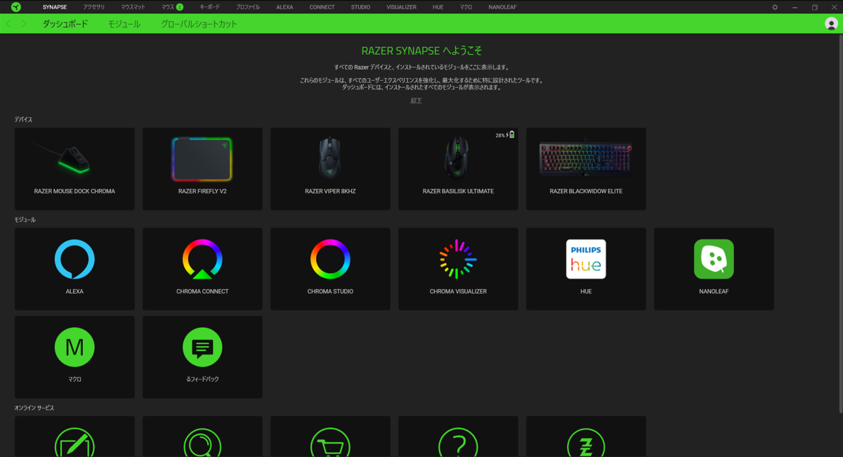Click the デバイス section heading
This screenshot has height=457, width=843.
tap(23, 119)
